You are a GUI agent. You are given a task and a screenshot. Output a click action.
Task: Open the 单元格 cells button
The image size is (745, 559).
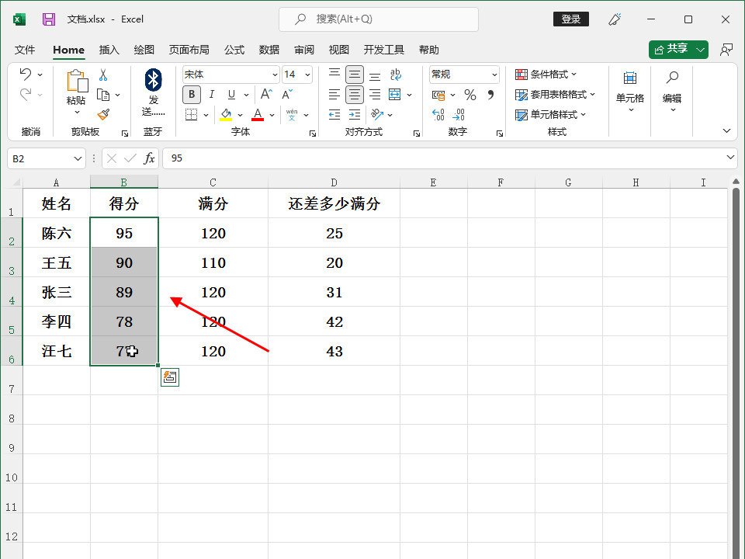coord(630,92)
